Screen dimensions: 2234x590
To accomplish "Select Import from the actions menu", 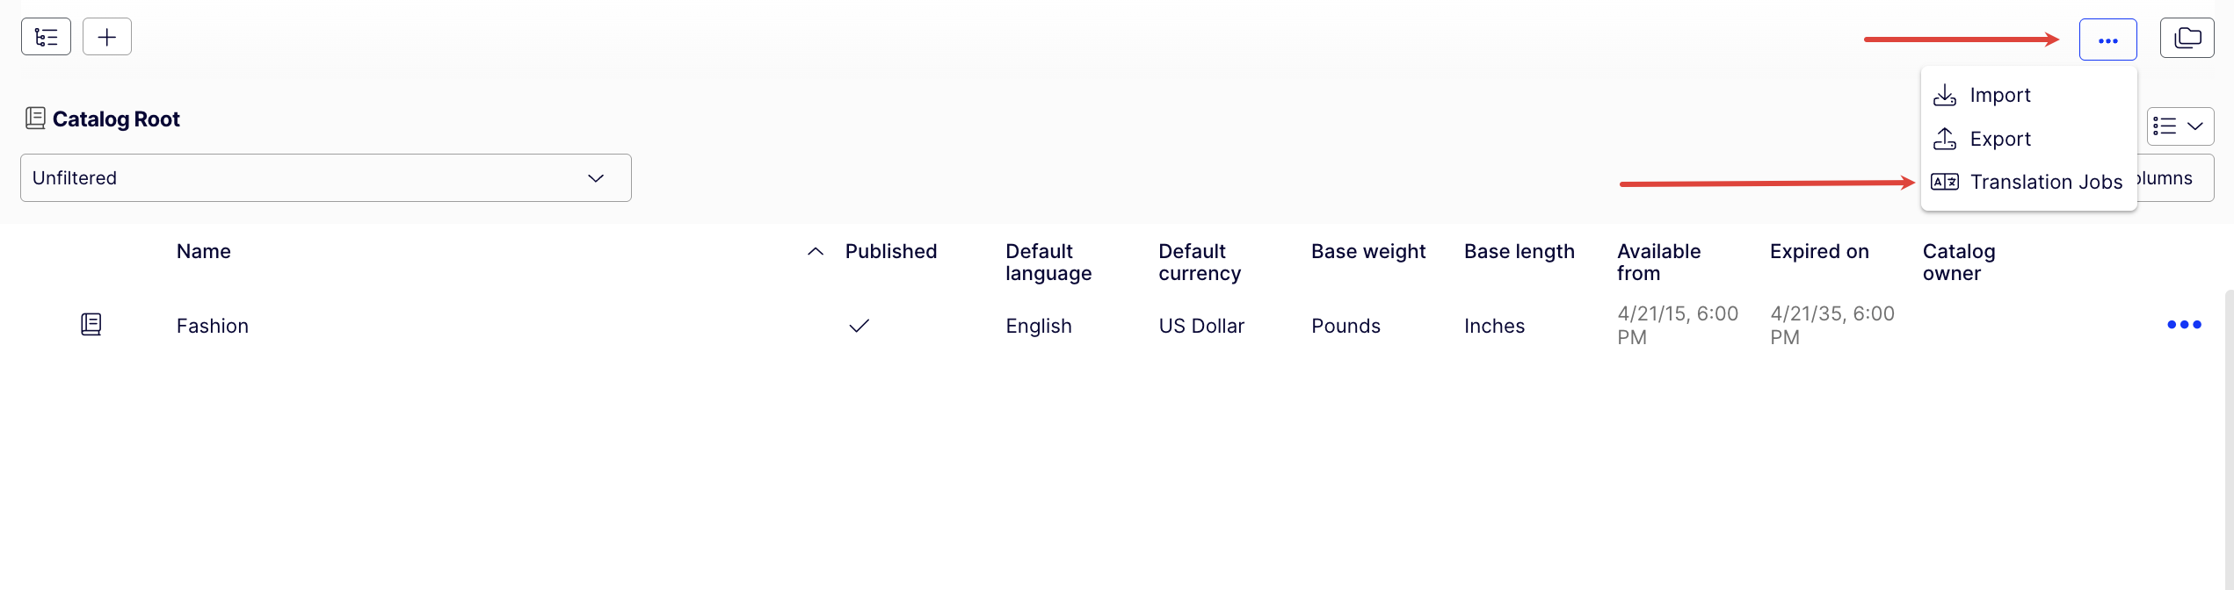I will pos(2000,94).
